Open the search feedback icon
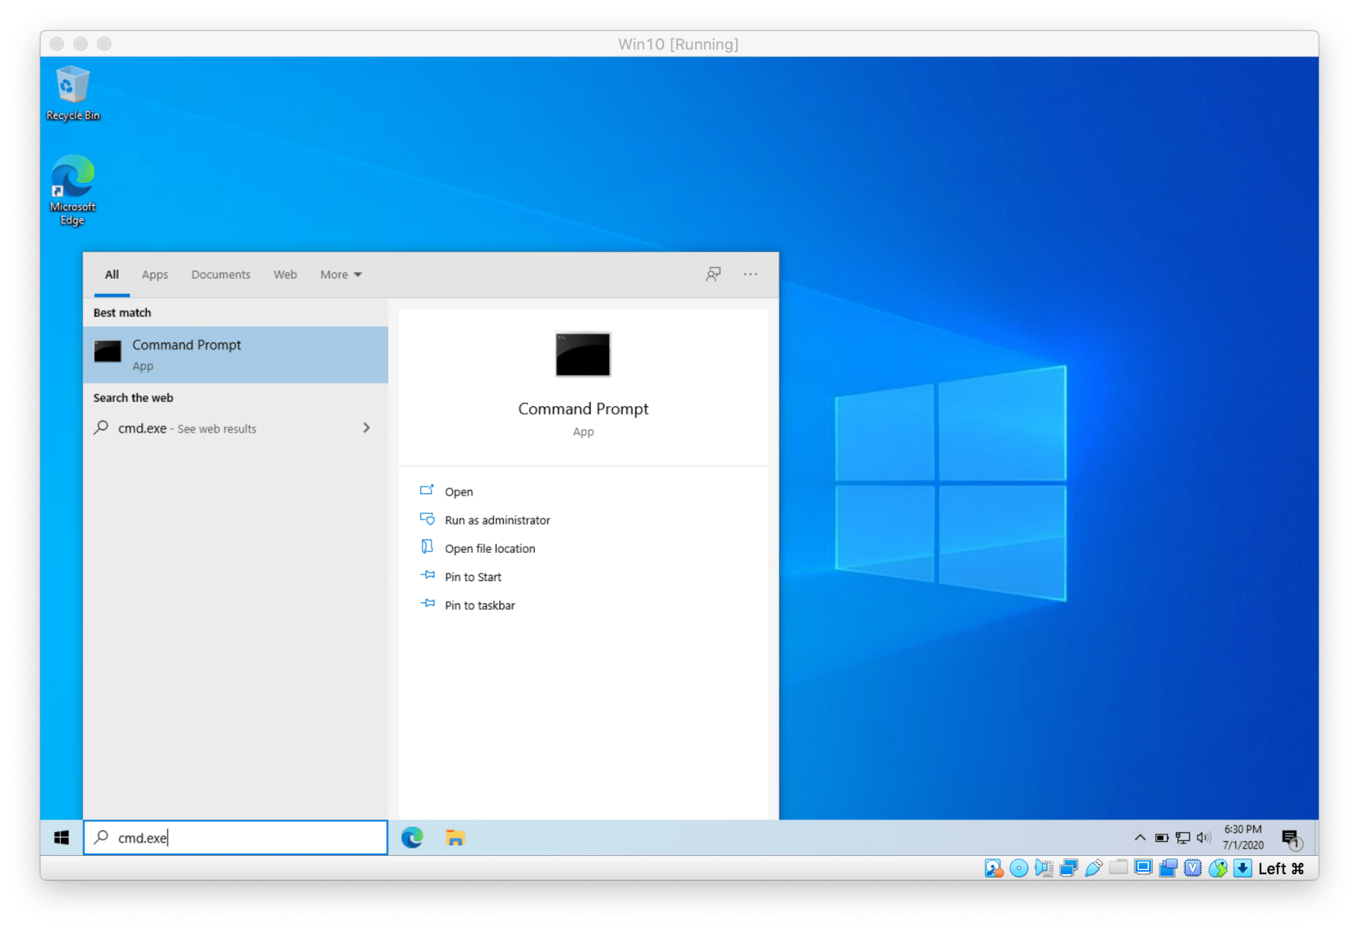The height and width of the screenshot is (930, 1359). (712, 274)
